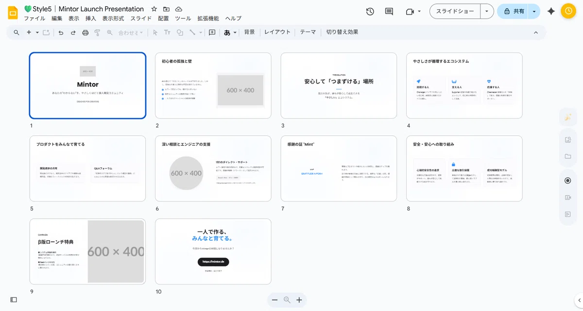
Task: Star the Mintor Launch Presentation document
Action: (x=154, y=9)
